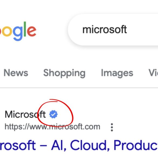
Task: Switch to the News tab
Action: tap(16, 73)
